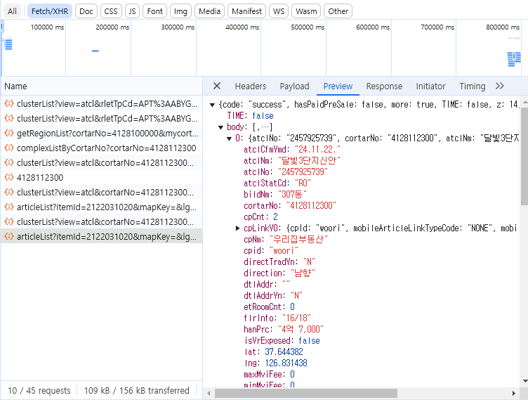The height and width of the screenshot is (400, 528).
Task: Switch to the Preview tab
Action: [338, 86]
